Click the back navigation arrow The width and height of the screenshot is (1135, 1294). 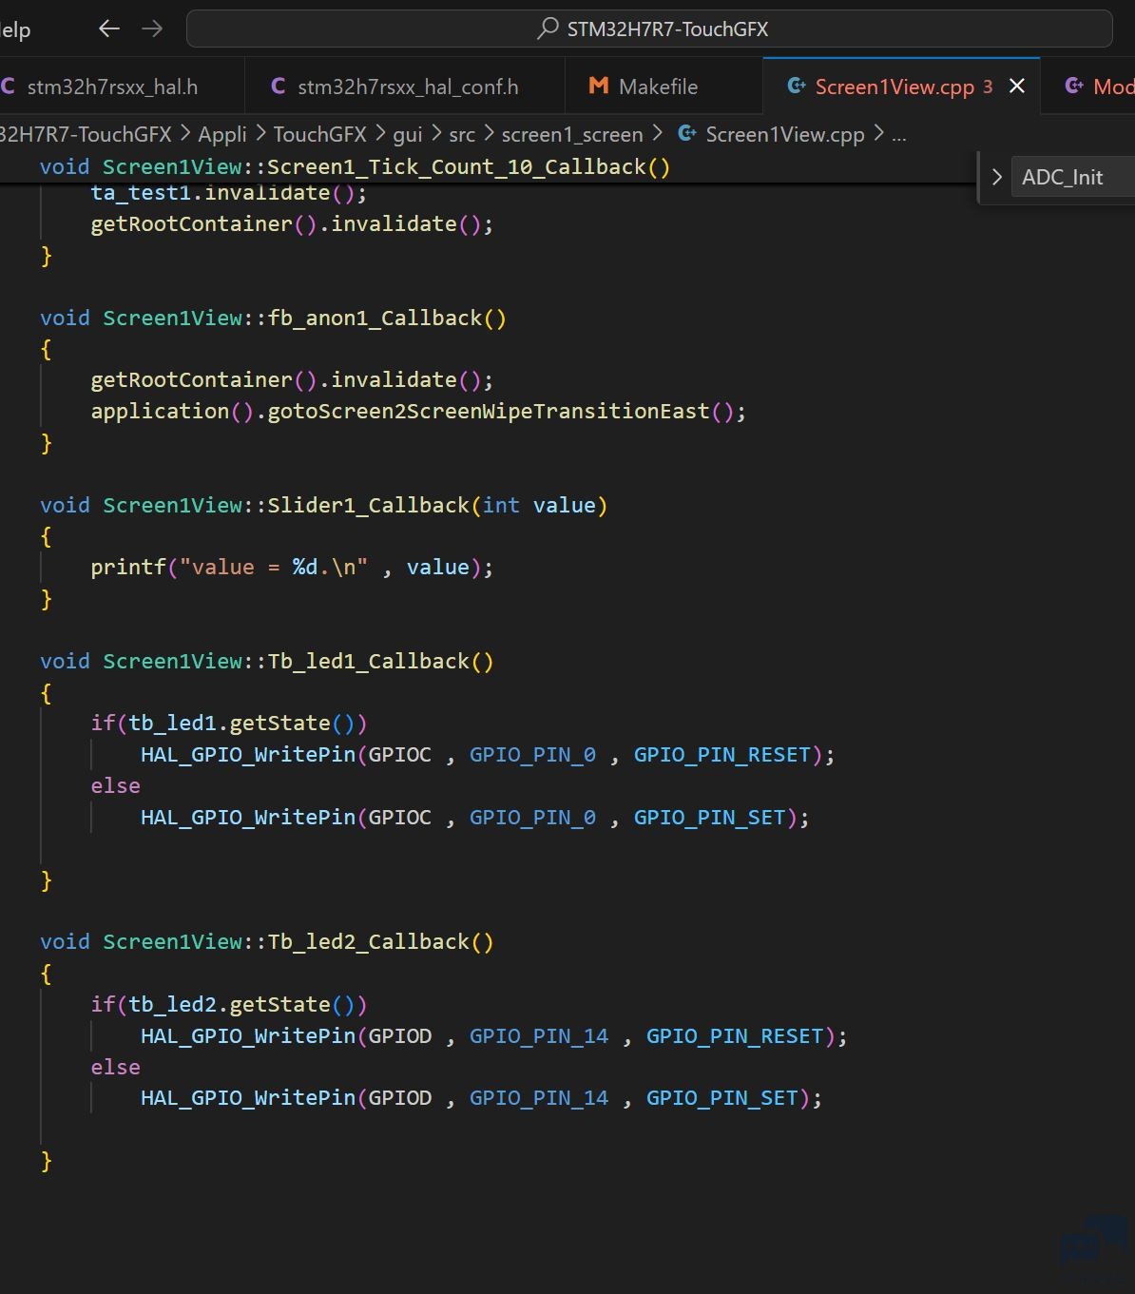(109, 29)
